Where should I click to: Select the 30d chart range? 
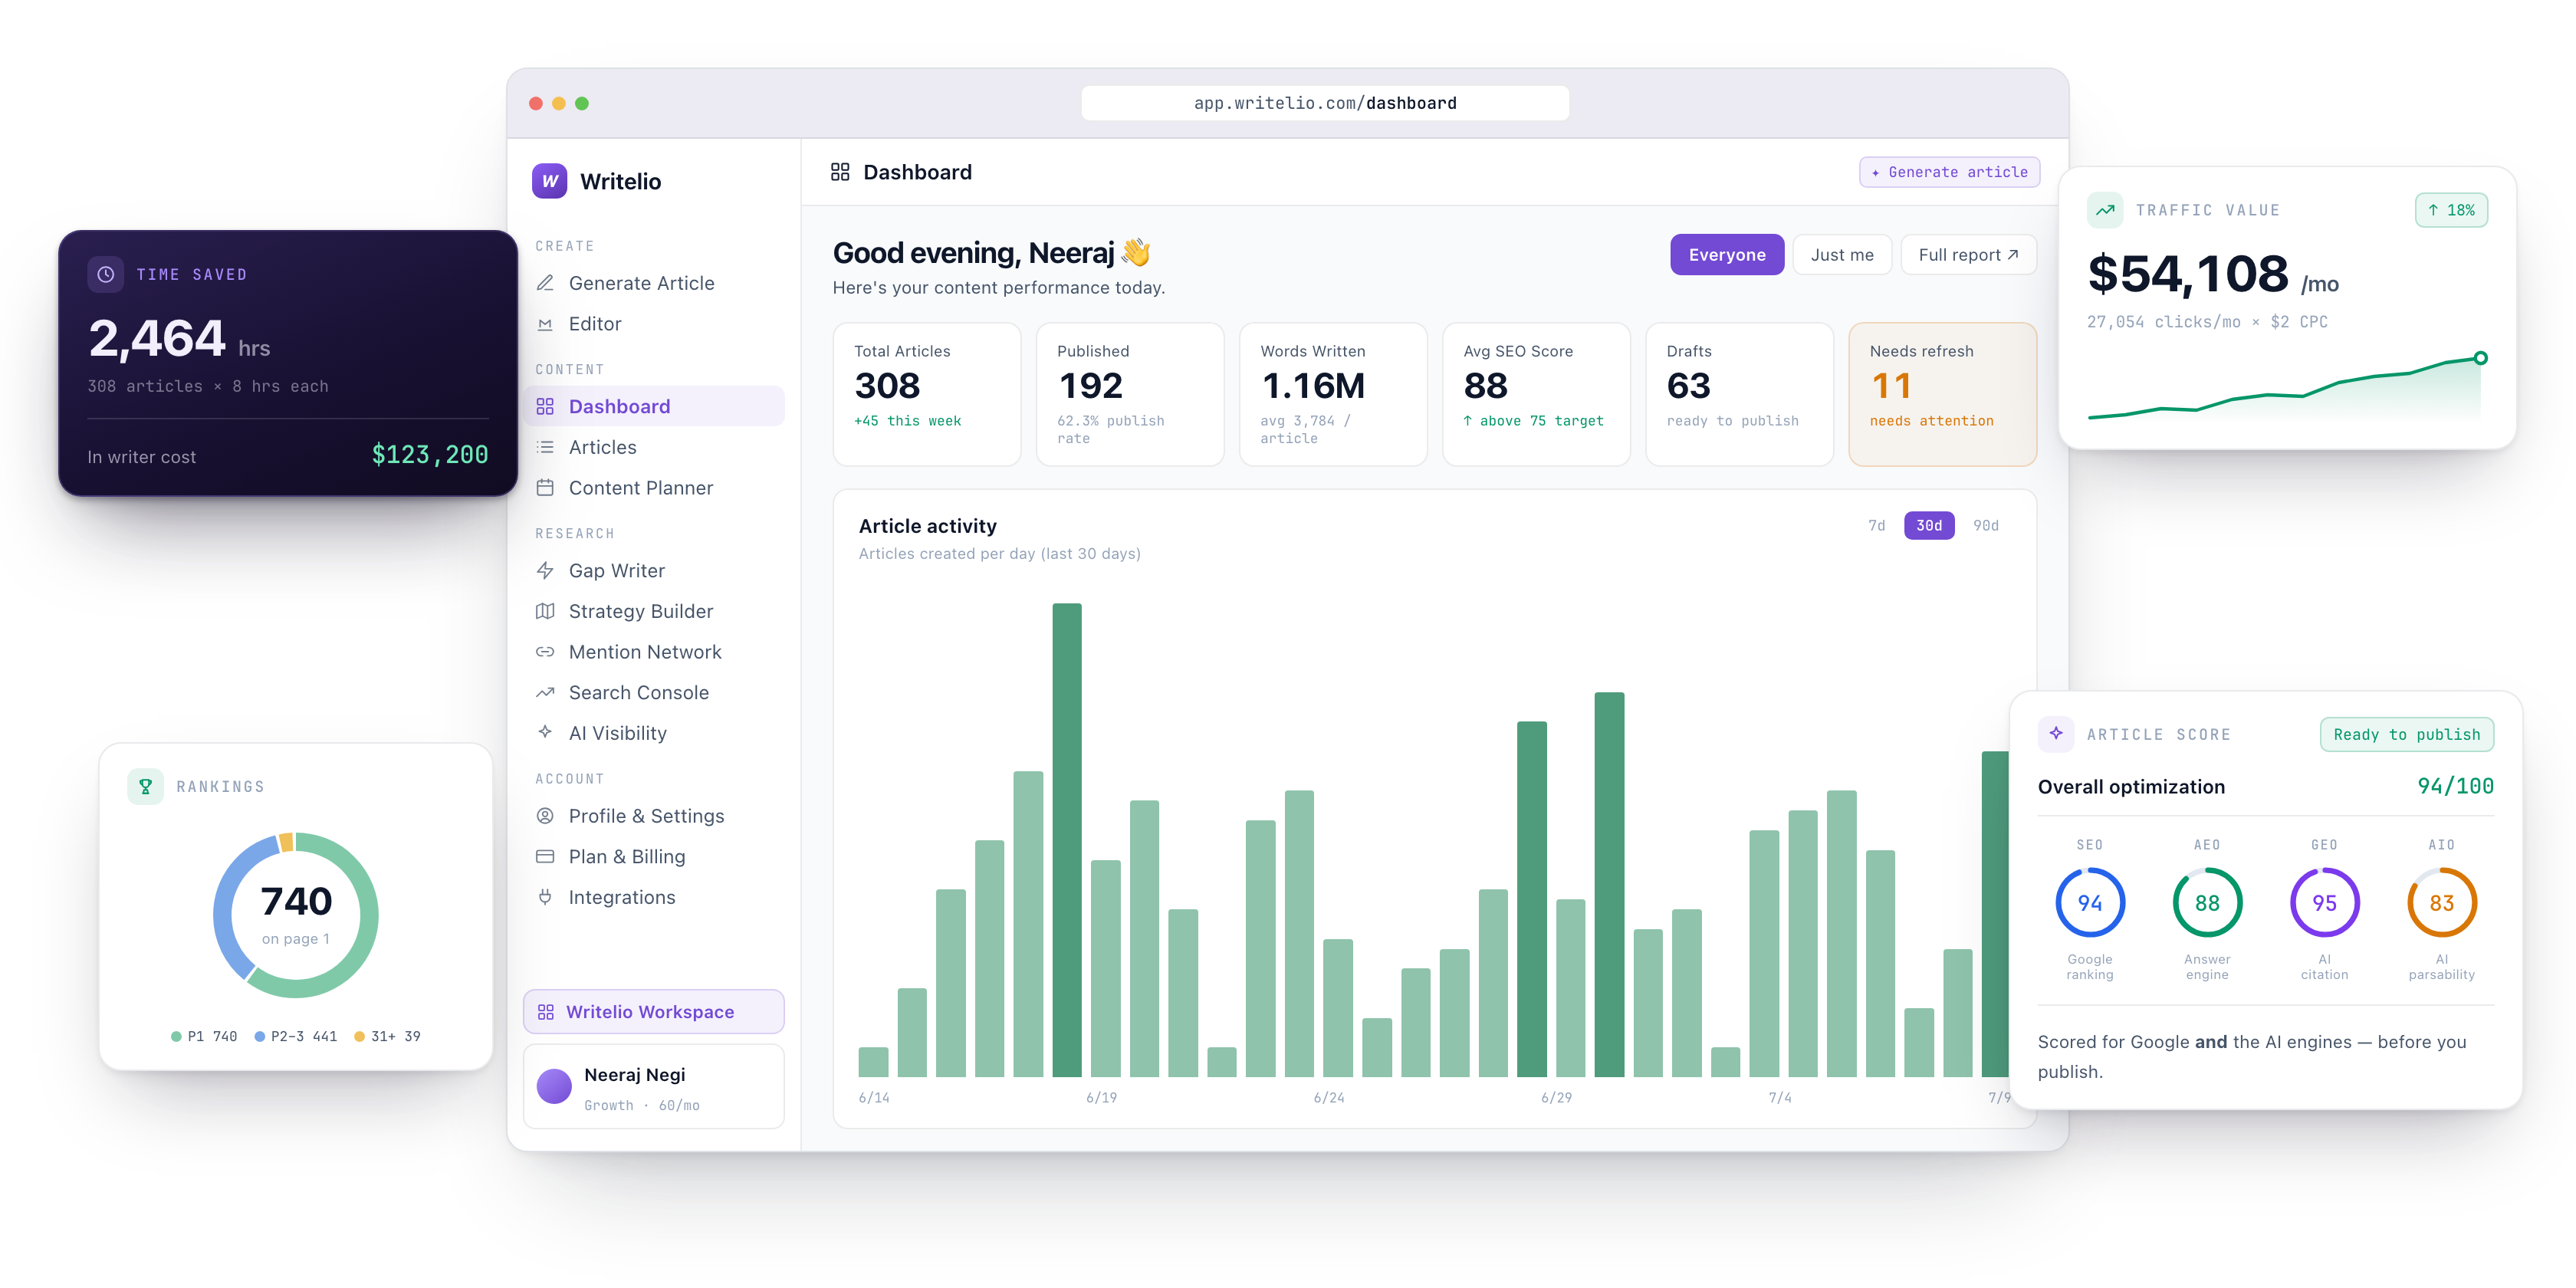pos(1929,525)
